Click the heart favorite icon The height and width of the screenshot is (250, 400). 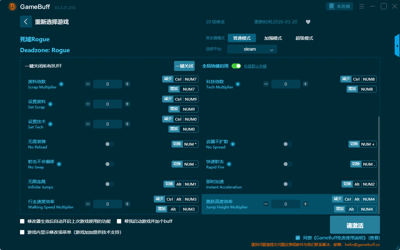click(308, 22)
